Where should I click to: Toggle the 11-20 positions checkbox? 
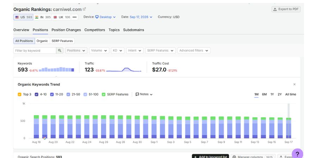tap(52, 94)
